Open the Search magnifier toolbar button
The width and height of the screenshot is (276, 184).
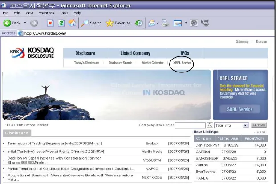point(91,23)
